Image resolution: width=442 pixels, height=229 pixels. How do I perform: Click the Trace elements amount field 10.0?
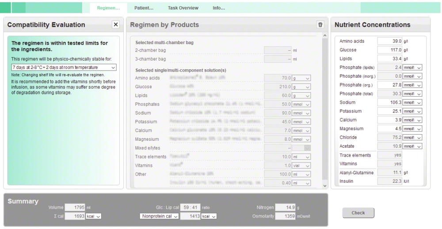pos(278,157)
